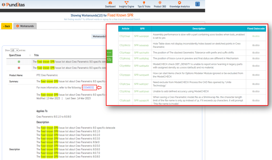The width and height of the screenshot is (272, 160).
Task: Open the Show entries count dropdown
Action: point(14,50)
